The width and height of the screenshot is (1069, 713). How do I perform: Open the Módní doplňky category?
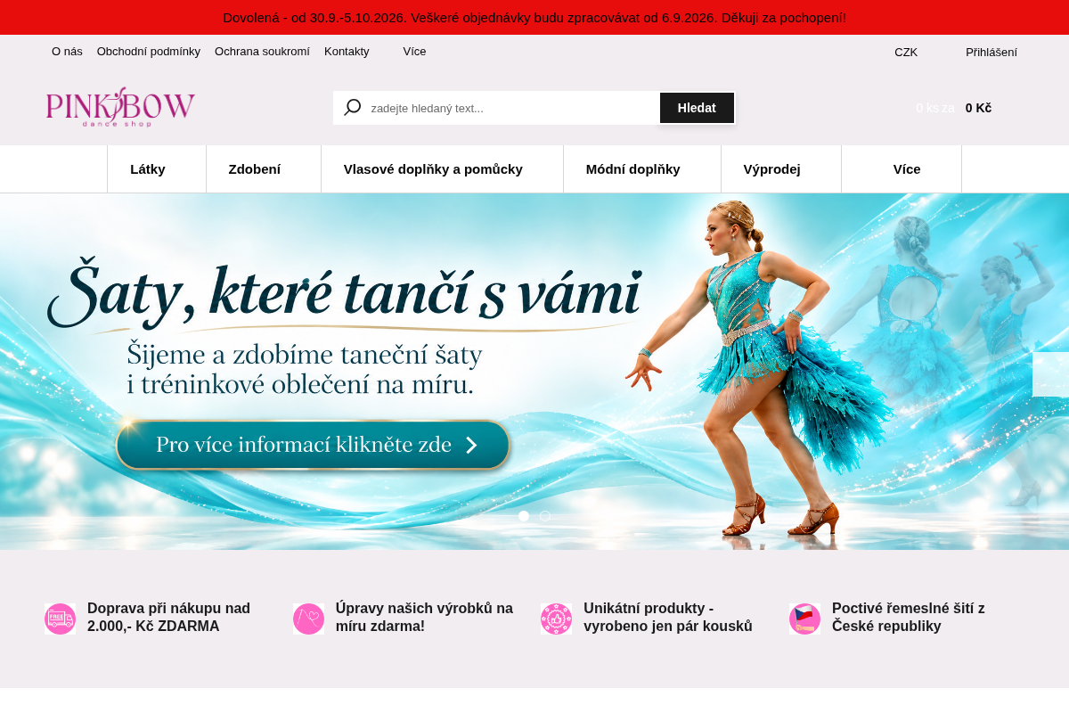point(633,169)
